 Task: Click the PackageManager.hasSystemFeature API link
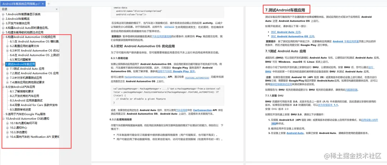click(x=145, y=77)
